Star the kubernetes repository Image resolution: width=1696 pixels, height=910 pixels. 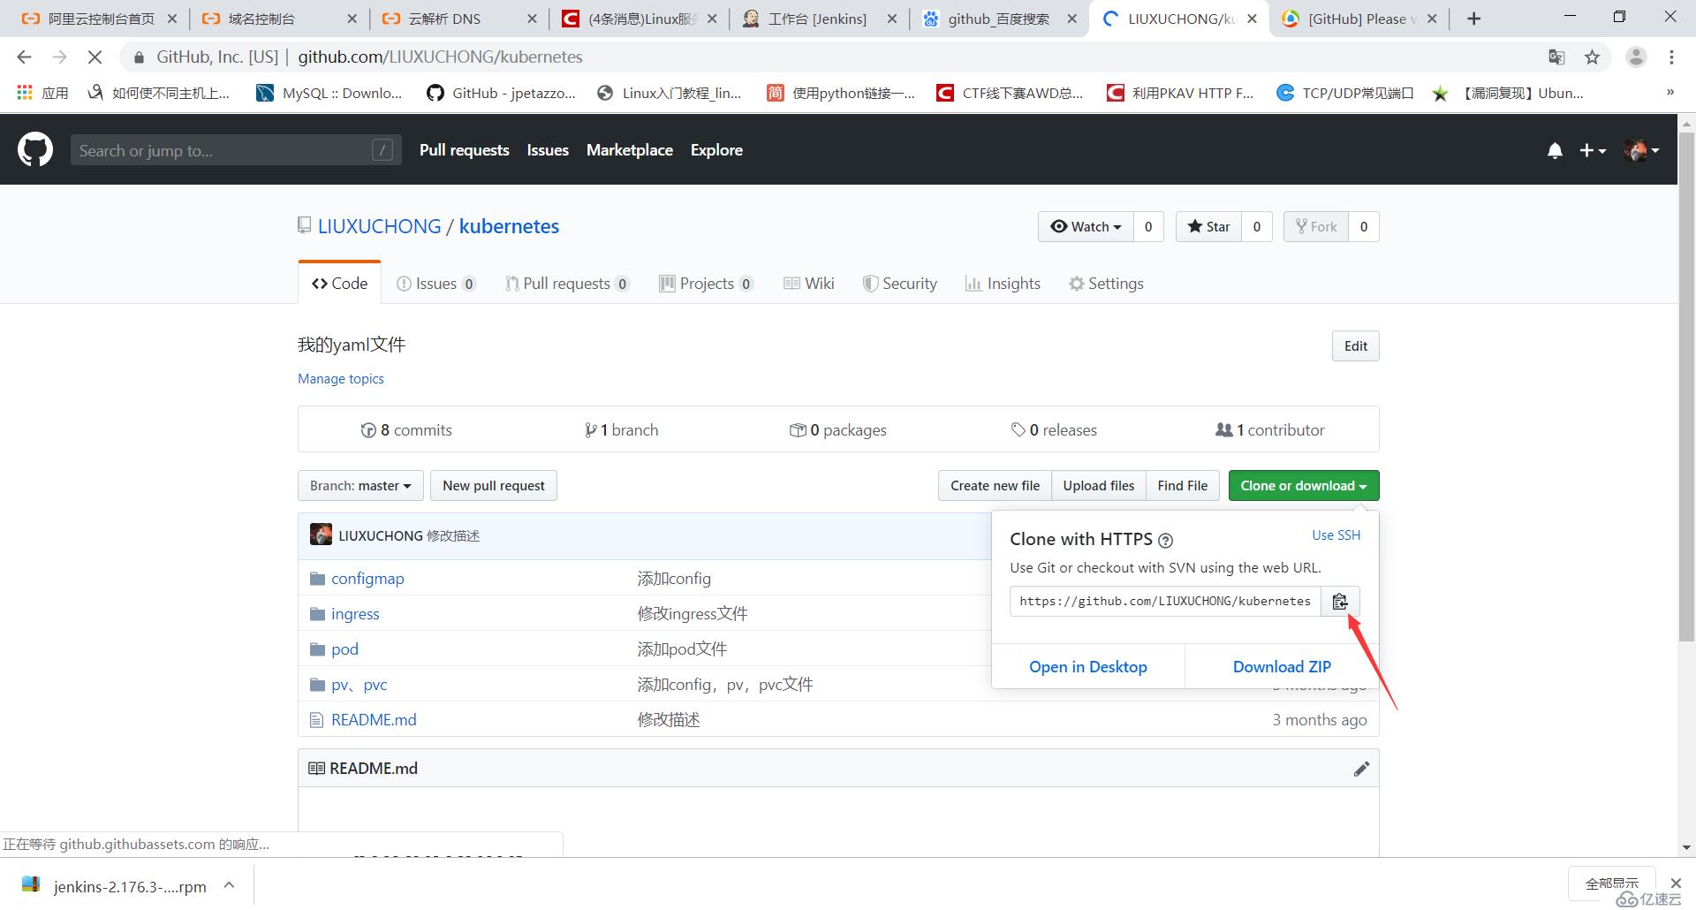(1208, 226)
